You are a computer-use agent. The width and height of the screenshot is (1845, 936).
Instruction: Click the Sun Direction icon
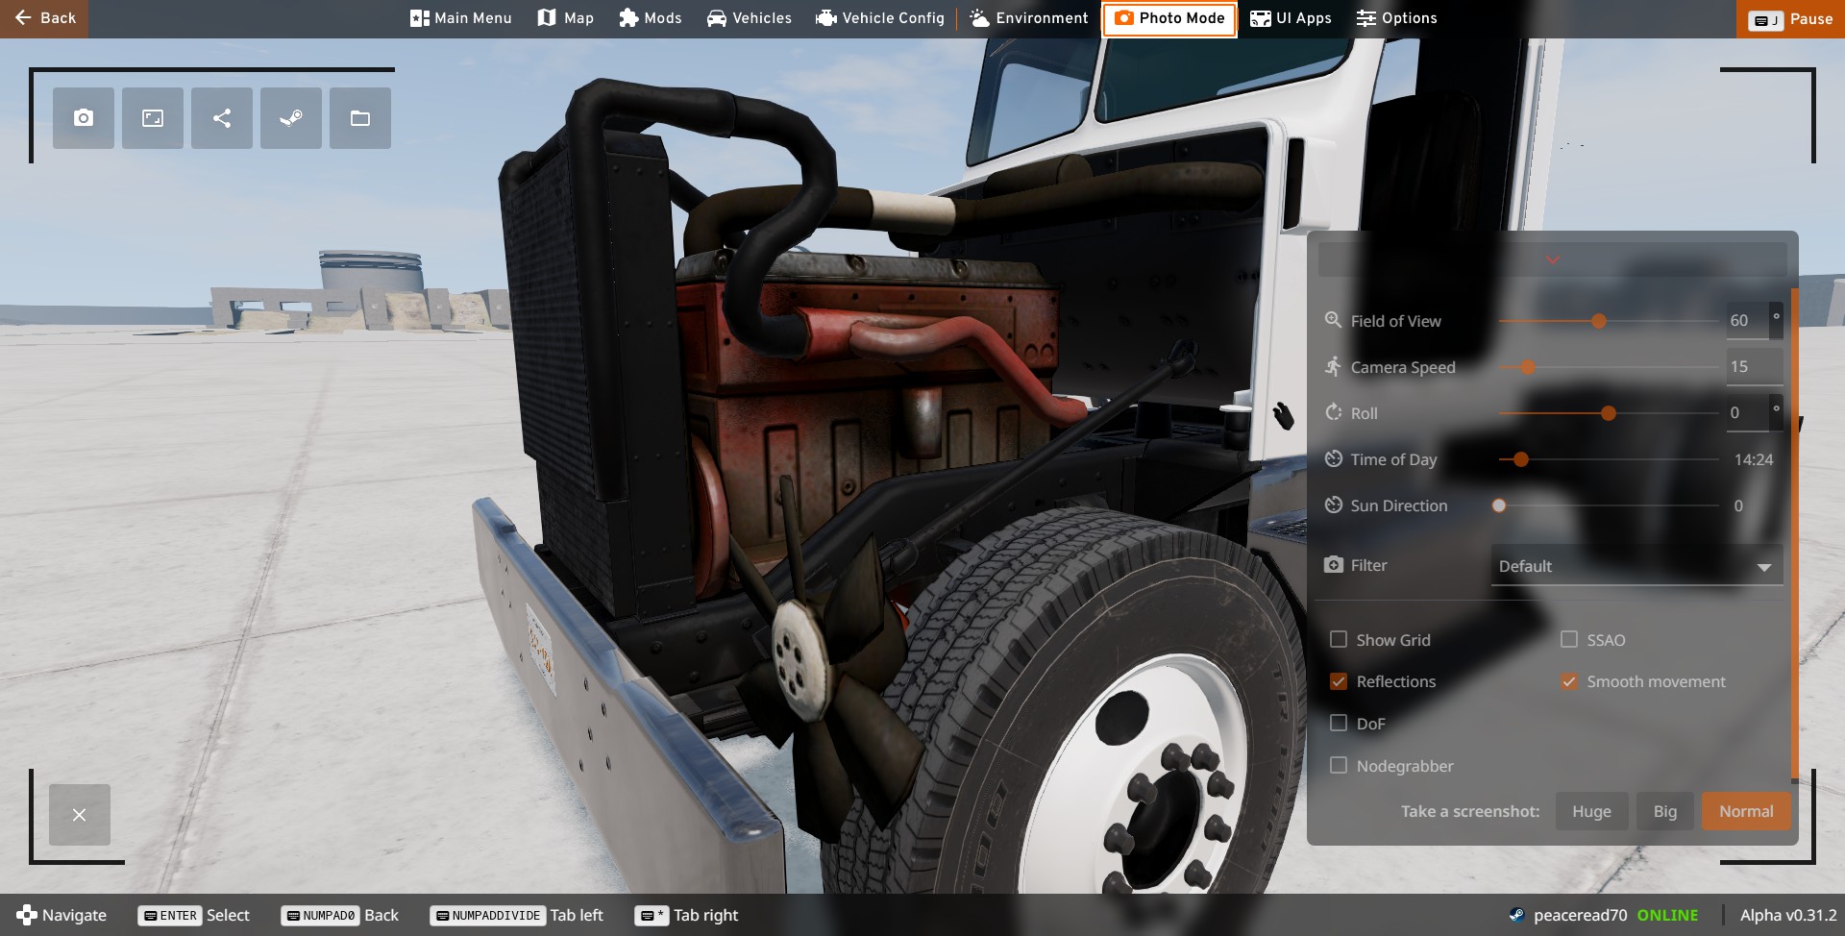point(1333,505)
